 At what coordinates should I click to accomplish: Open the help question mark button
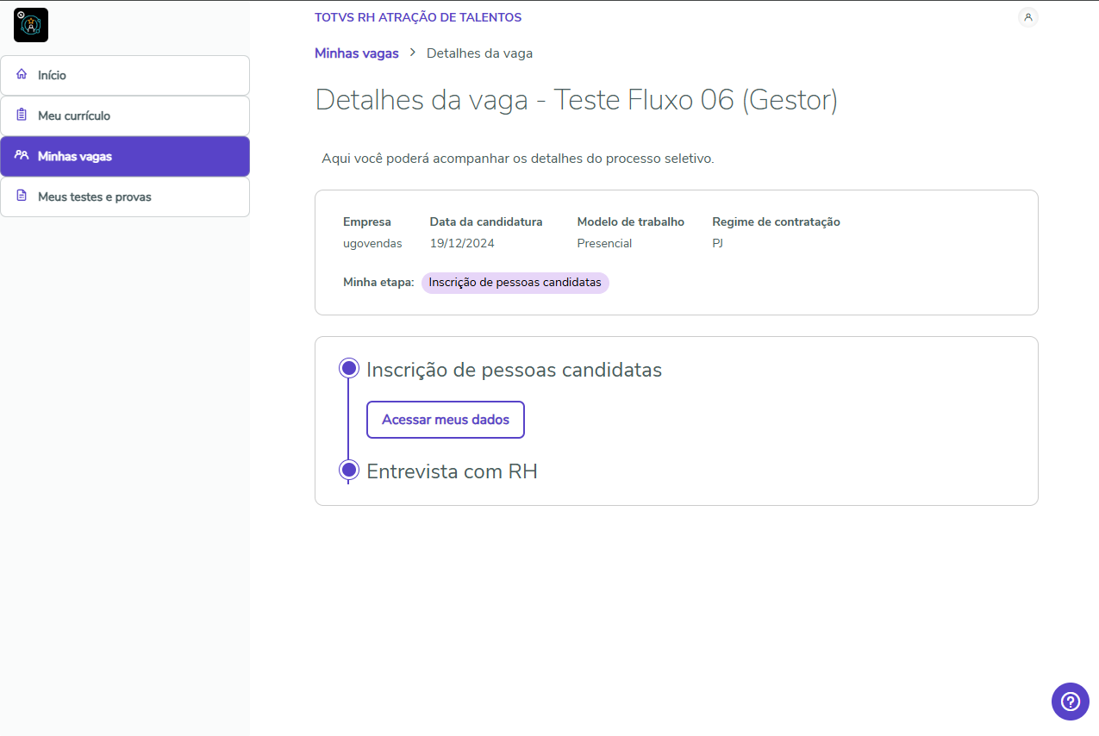[1070, 701]
